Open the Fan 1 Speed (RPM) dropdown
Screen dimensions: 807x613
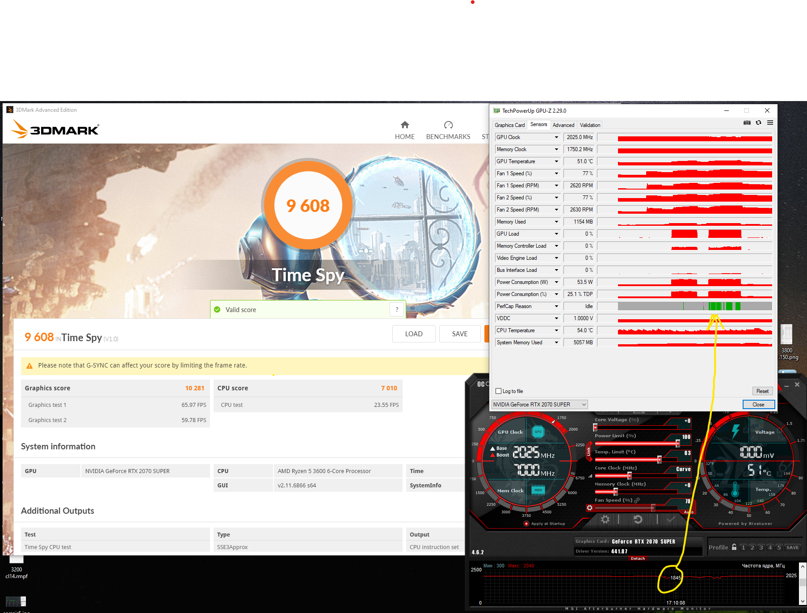tap(556, 186)
